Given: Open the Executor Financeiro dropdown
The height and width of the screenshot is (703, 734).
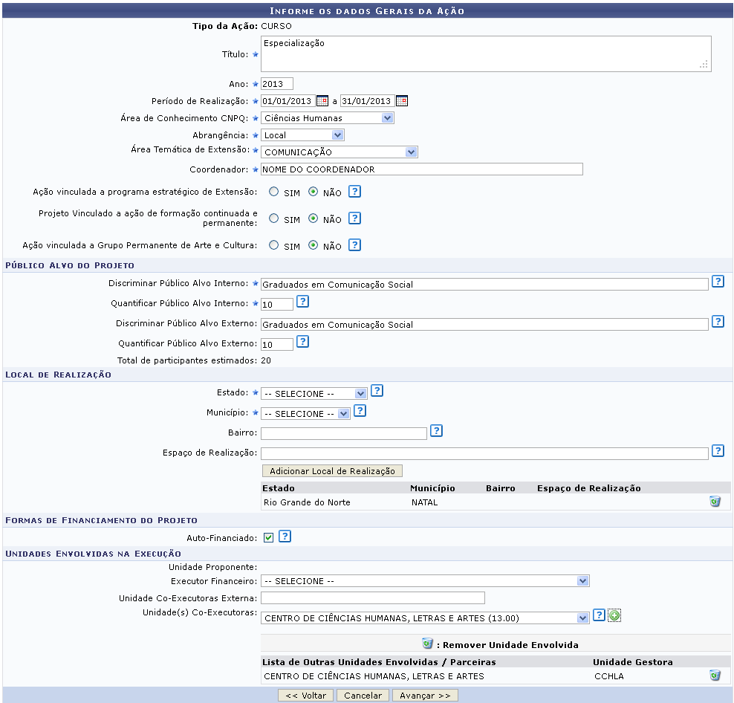Looking at the screenshot, I should pyautogui.click(x=425, y=581).
